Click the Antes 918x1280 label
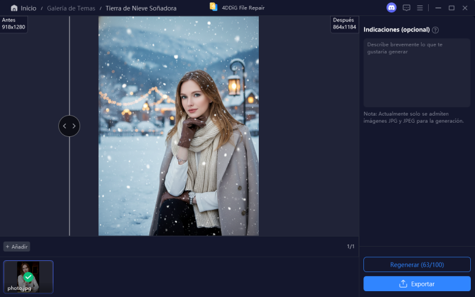The height and width of the screenshot is (297, 475). coord(13,24)
